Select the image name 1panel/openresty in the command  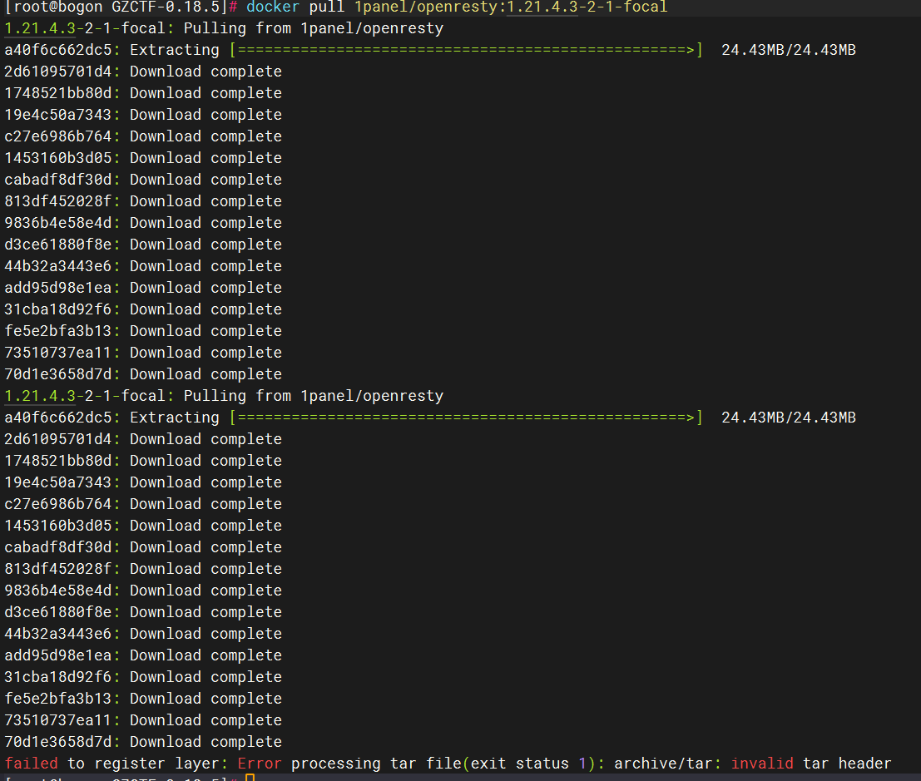(426, 7)
